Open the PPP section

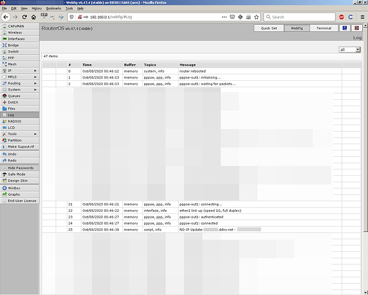(x=19, y=58)
